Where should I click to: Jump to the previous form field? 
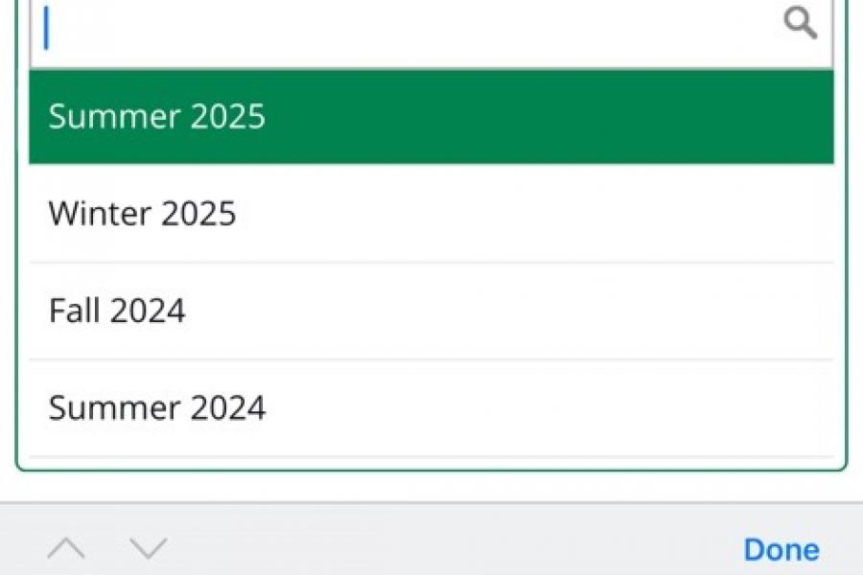click(x=66, y=549)
